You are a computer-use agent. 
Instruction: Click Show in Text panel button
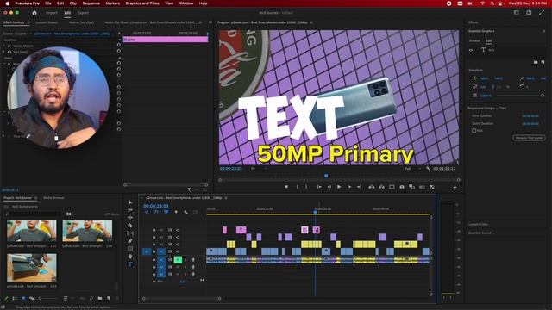coord(529,138)
